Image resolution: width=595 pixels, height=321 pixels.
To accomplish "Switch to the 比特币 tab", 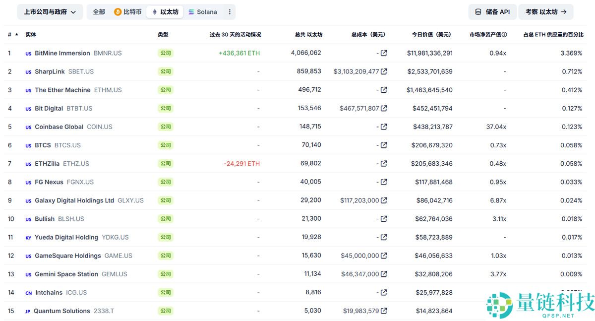I will click(128, 12).
